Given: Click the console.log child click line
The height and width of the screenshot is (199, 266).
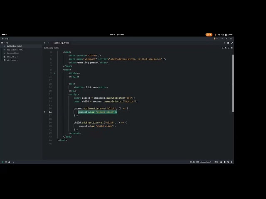Looking at the screenshot, I should pyautogui.click(x=98, y=126).
